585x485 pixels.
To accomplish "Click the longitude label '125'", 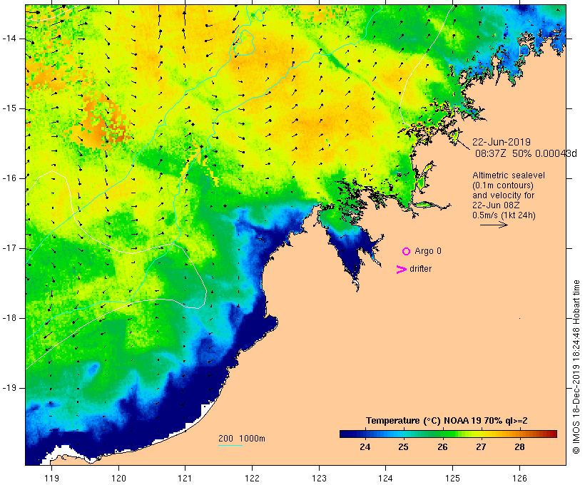I will 453,478.
